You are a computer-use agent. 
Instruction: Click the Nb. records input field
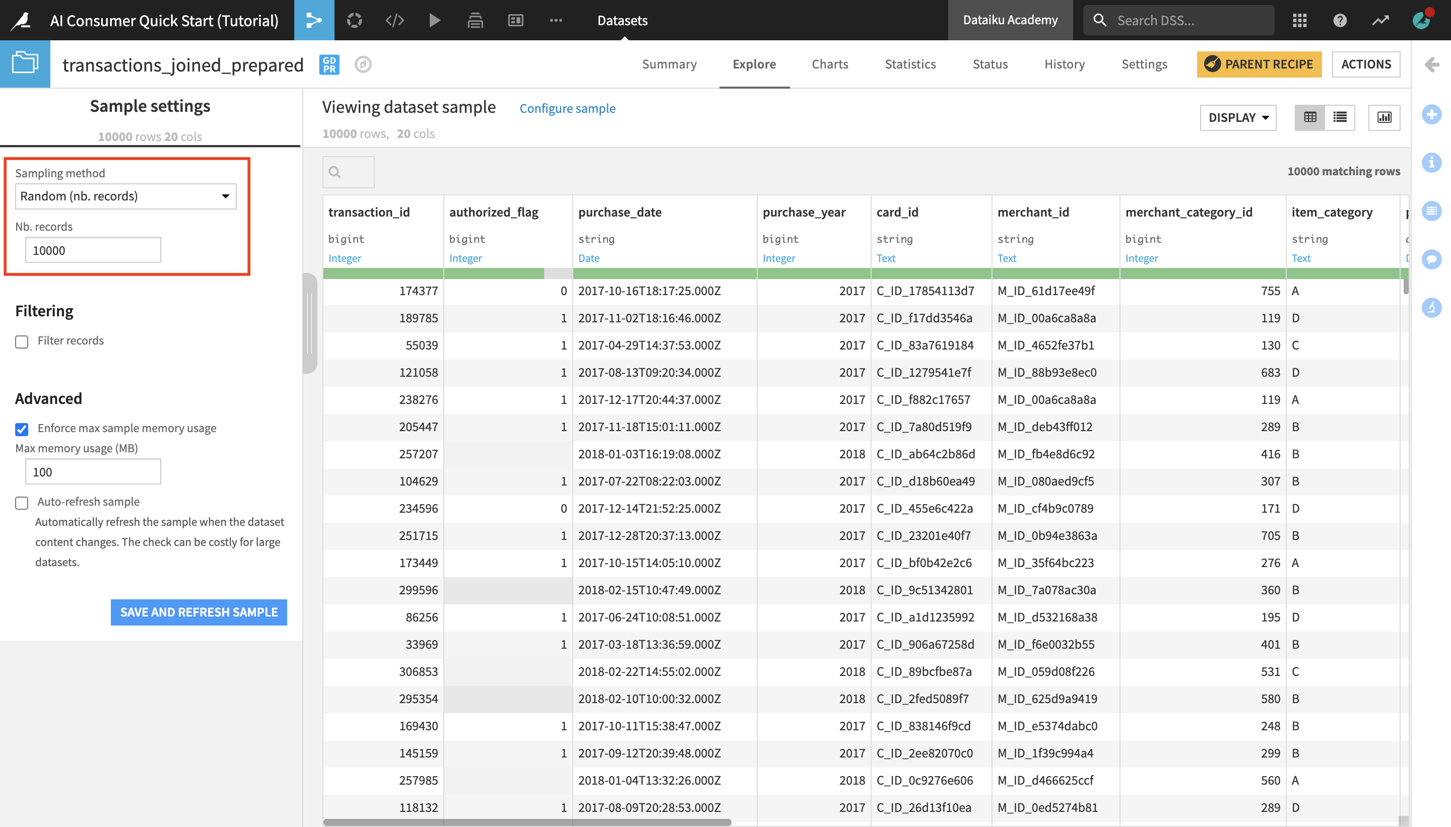[x=93, y=250]
